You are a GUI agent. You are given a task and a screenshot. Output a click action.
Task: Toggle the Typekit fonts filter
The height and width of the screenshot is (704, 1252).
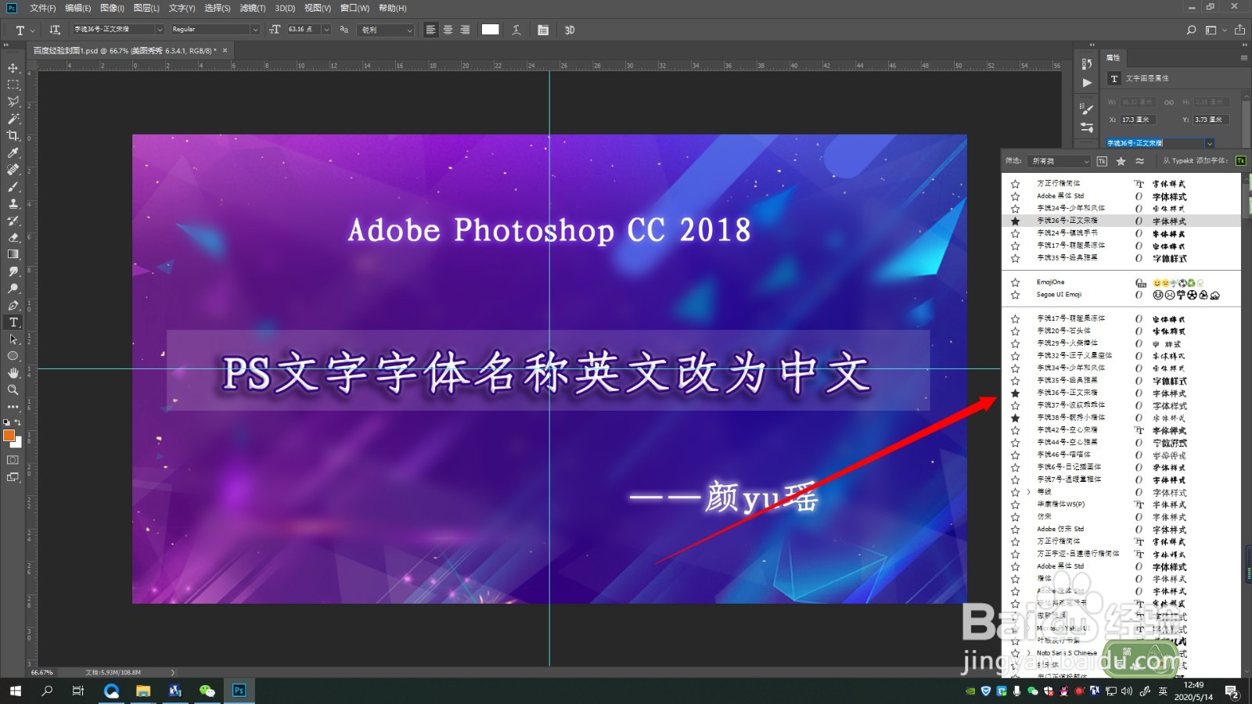click(x=1102, y=161)
